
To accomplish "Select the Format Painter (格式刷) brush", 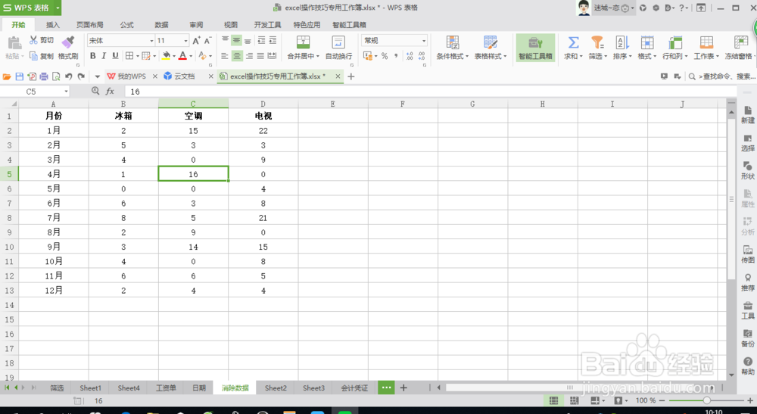I will 68,42.
